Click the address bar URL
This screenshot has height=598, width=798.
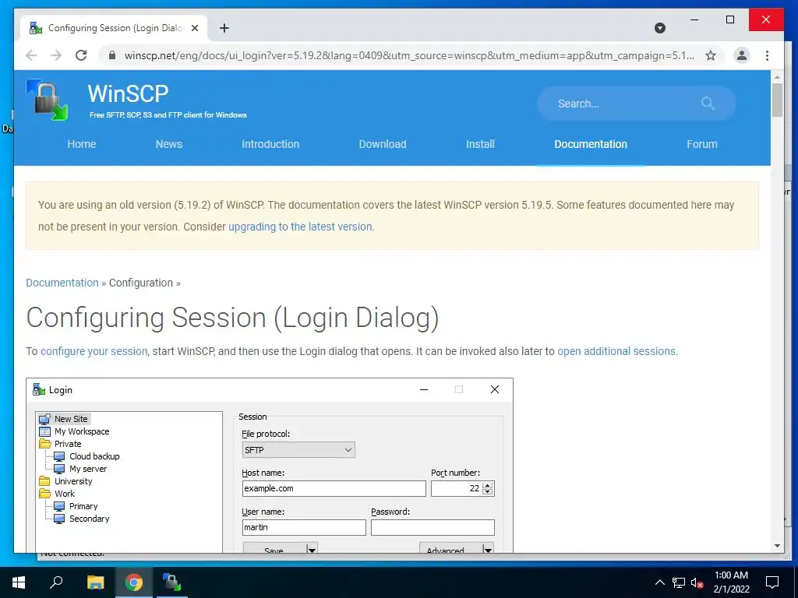(409, 55)
